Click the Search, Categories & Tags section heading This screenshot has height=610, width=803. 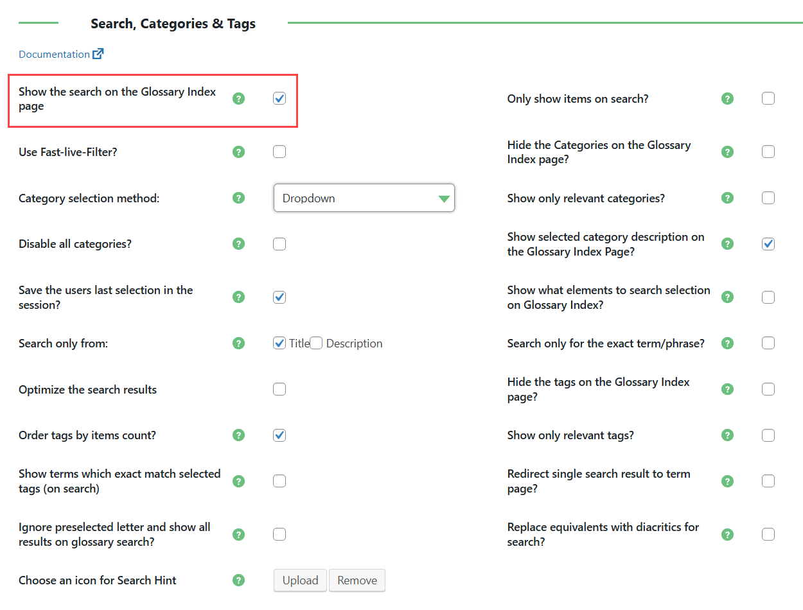click(x=173, y=24)
